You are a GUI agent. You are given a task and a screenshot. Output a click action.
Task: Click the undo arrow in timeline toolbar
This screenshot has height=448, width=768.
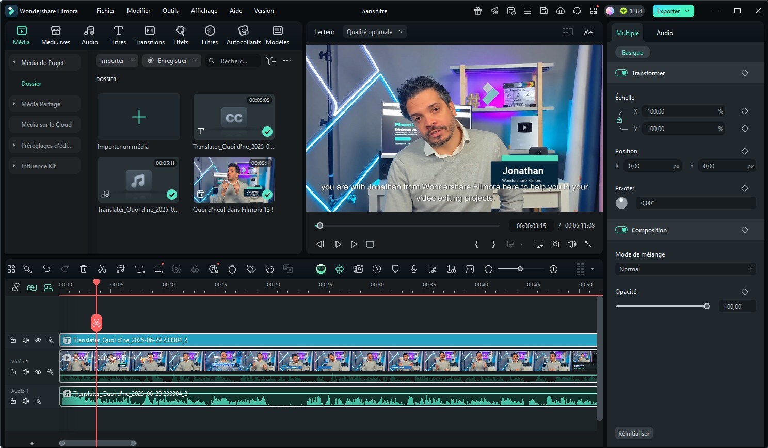point(46,269)
